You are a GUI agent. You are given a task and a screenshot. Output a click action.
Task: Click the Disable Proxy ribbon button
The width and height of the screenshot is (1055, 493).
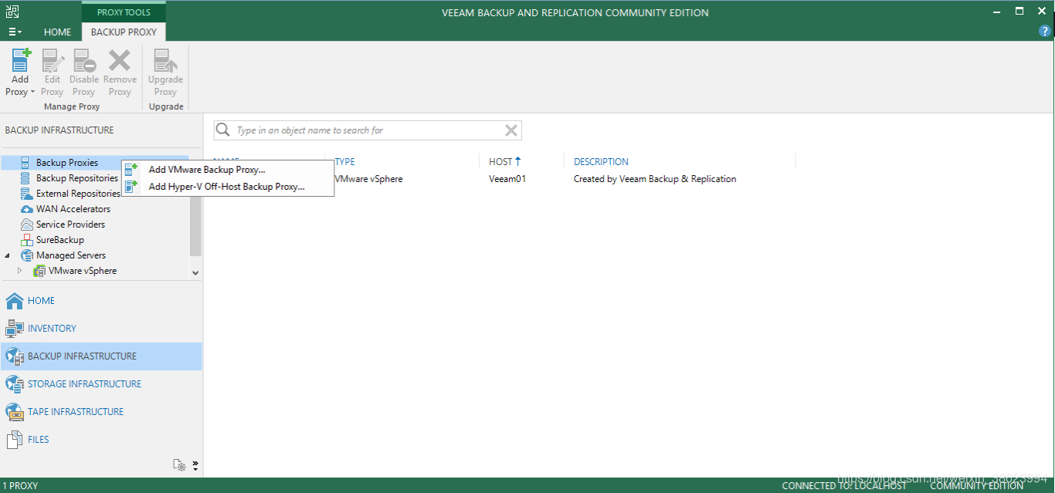tap(83, 73)
